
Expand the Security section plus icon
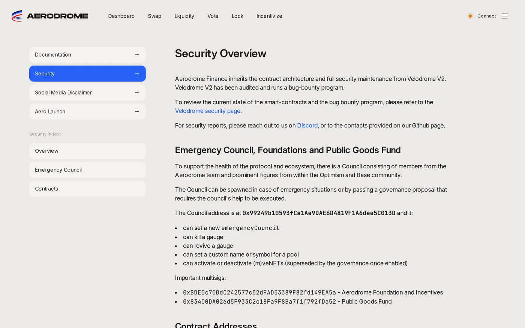coord(137,74)
